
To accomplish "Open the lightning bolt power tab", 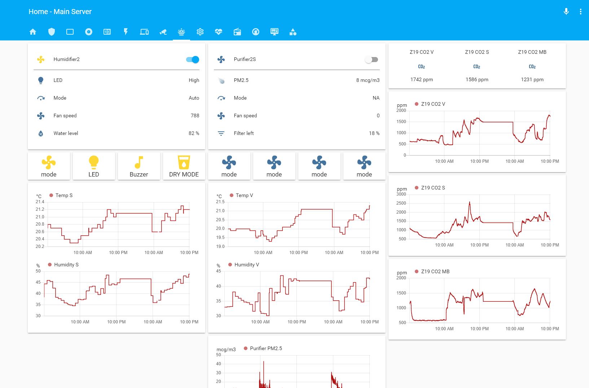I will (126, 32).
